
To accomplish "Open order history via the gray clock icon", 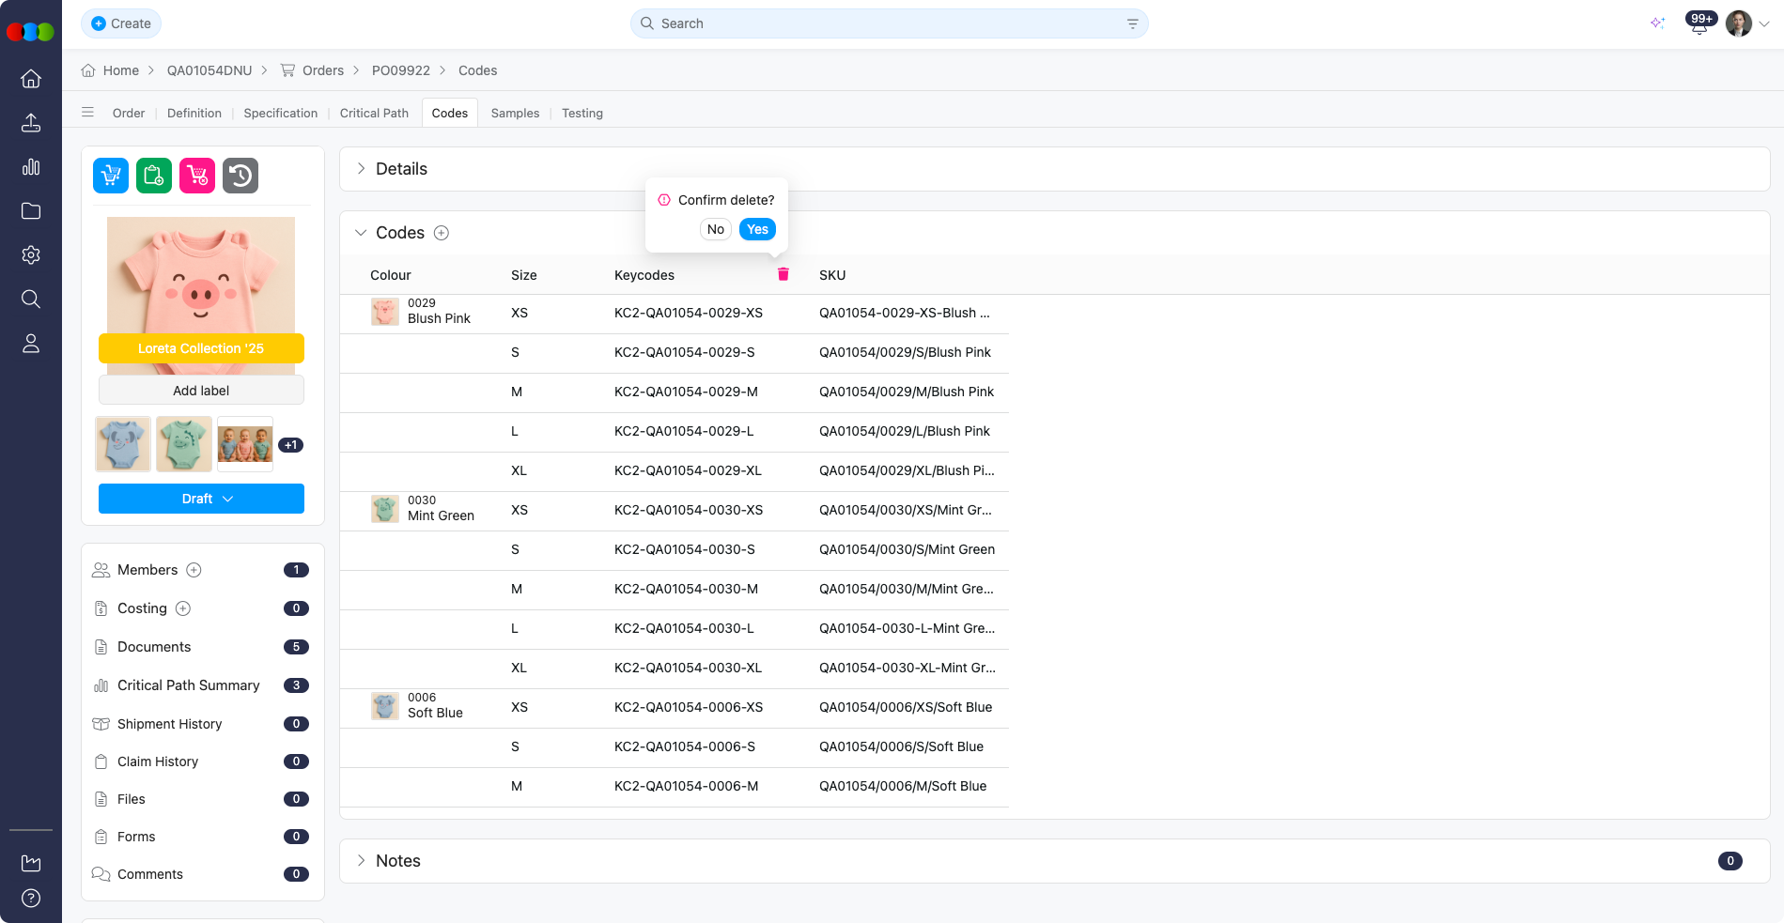I will [x=240, y=175].
